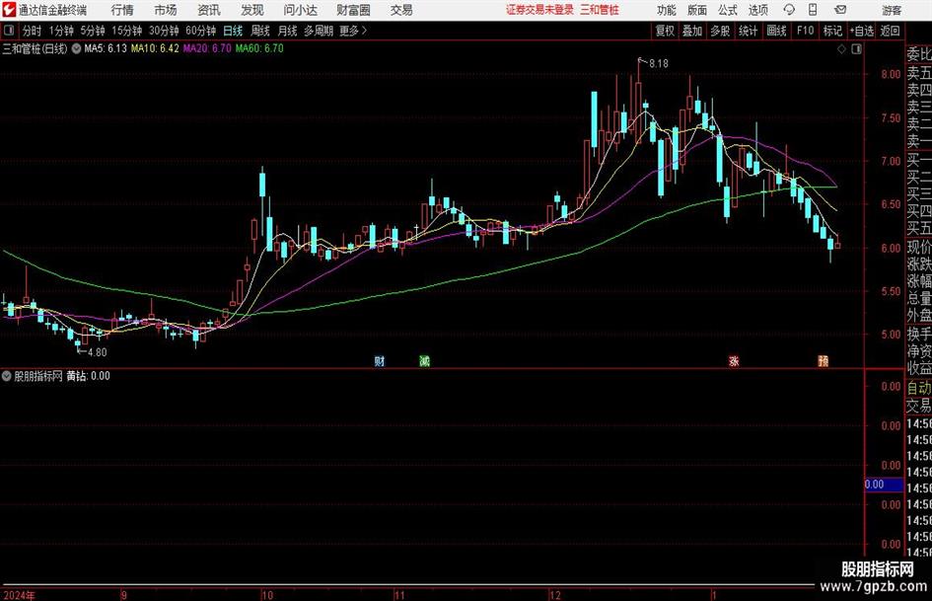Click the 证券交易未登录 login link
Image resolution: width=932 pixels, height=601 pixels.
[x=539, y=10]
